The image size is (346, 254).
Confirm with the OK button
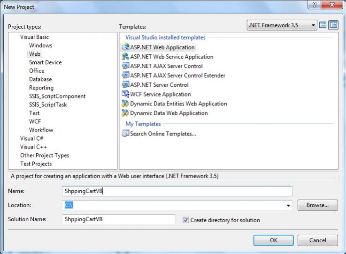273,240
